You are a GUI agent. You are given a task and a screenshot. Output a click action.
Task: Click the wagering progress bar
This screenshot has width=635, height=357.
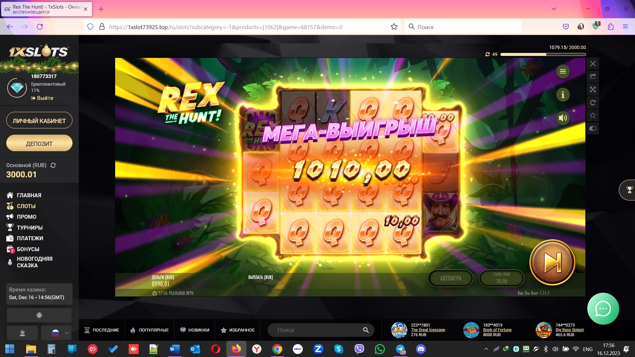pyautogui.click(x=543, y=54)
